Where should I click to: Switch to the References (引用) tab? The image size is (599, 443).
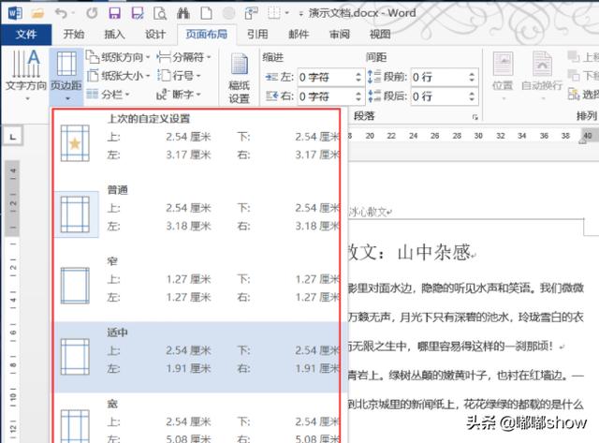point(257,35)
